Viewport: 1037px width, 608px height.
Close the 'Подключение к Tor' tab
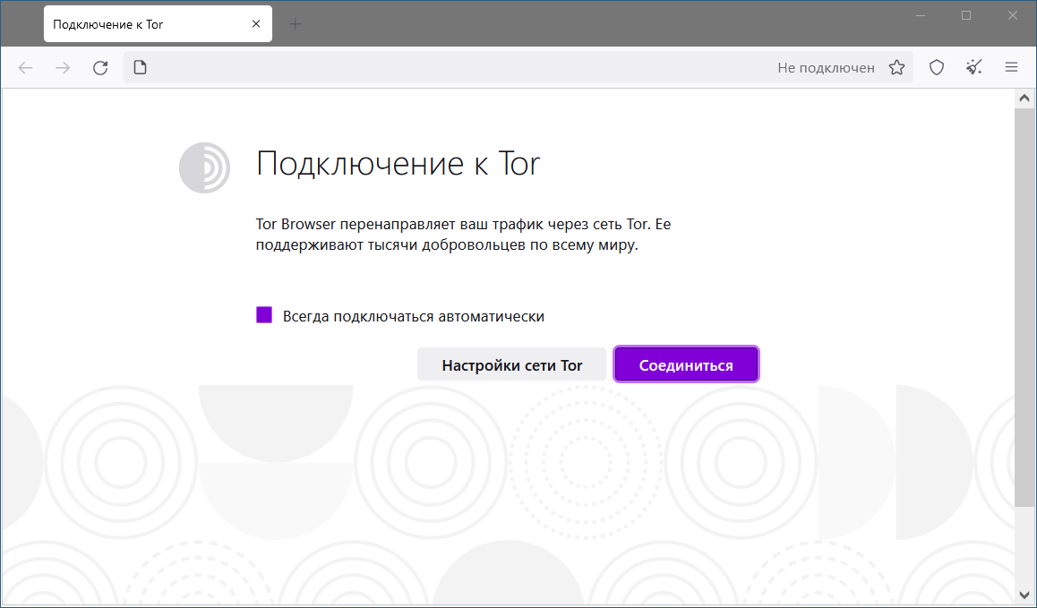click(256, 24)
